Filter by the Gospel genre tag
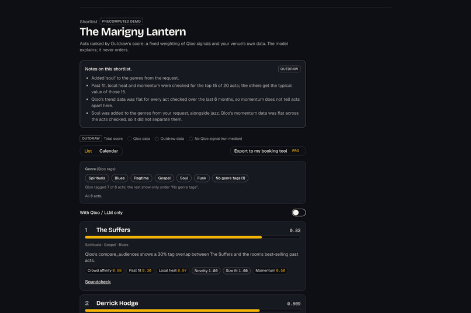Viewport: 471px width, 313px height. click(x=164, y=178)
